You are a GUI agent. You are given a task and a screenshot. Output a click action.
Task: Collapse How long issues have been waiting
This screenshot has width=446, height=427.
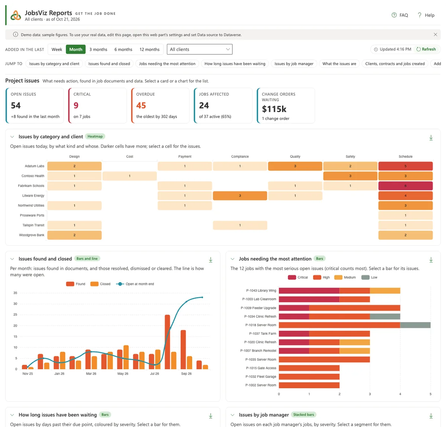12,415
